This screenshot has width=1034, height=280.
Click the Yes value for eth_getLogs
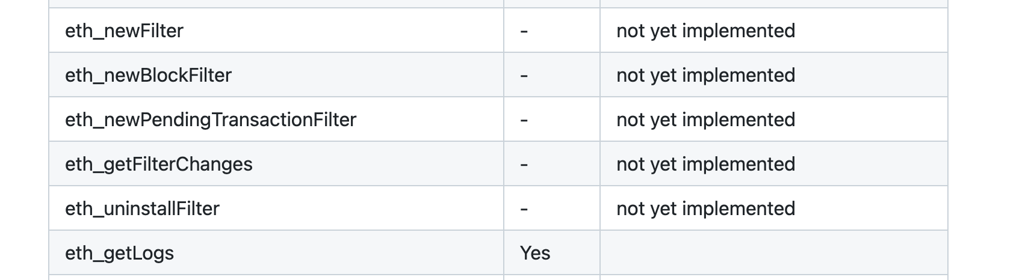coord(535,253)
